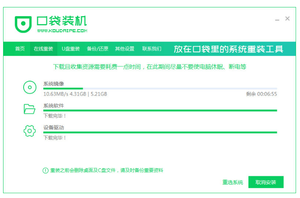
Task: Select the 联系我们 tab
Action: click(152, 49)
